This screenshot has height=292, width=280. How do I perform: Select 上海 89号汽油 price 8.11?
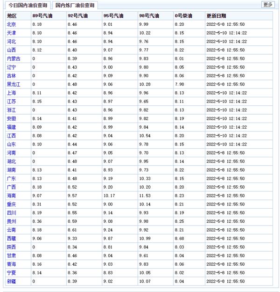click(37, 93)
